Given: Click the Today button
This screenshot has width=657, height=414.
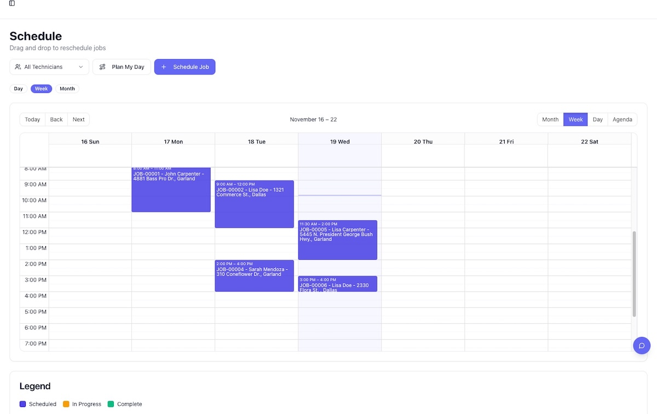Looking at the screenshot, I should [32, 119].
